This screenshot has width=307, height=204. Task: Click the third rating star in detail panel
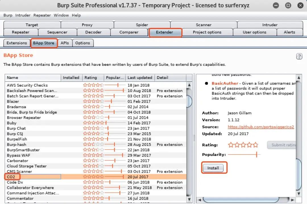pyautogui.click(x=243, y=145)
